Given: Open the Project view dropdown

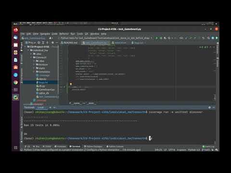Looking at the screenshot, I should [x=30, y=43].
